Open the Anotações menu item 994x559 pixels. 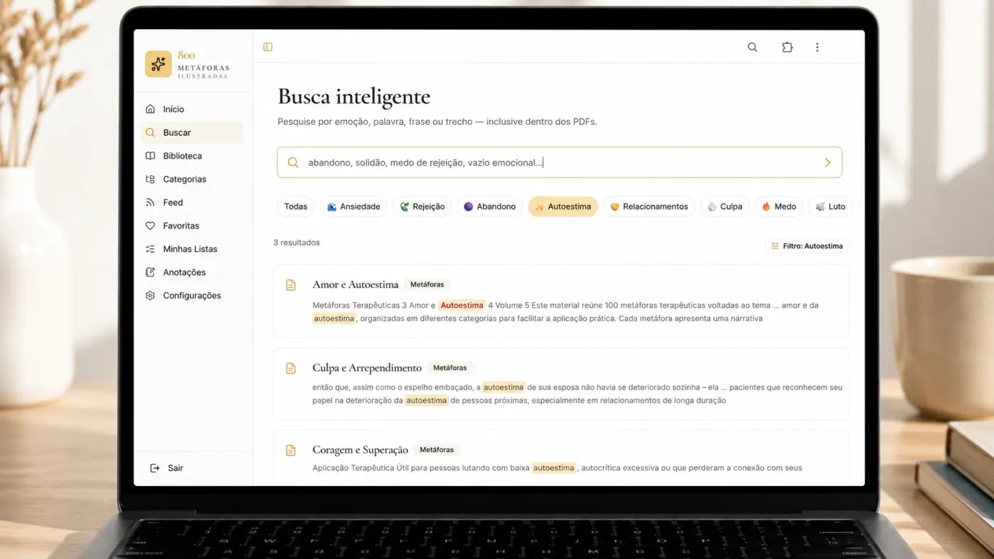(193, 272)
